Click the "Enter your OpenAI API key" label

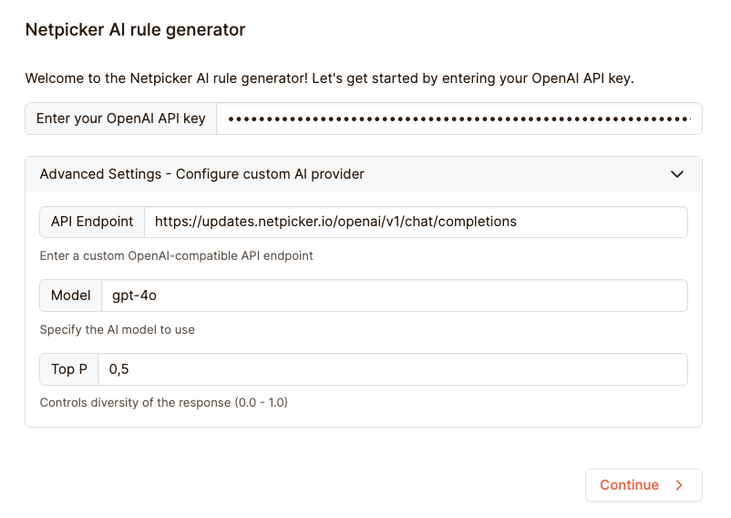pos(121,119)
